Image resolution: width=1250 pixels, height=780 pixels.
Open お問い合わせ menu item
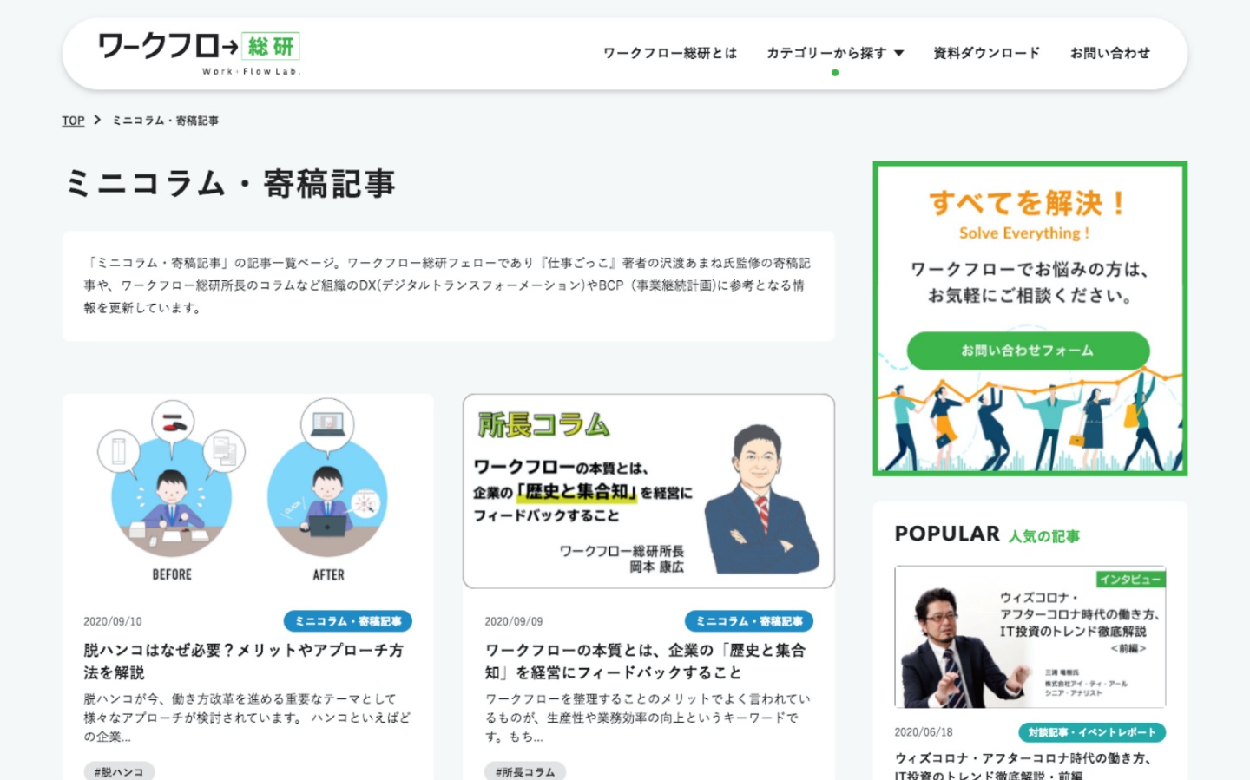pyautogui.click(x=1109, y=53)
